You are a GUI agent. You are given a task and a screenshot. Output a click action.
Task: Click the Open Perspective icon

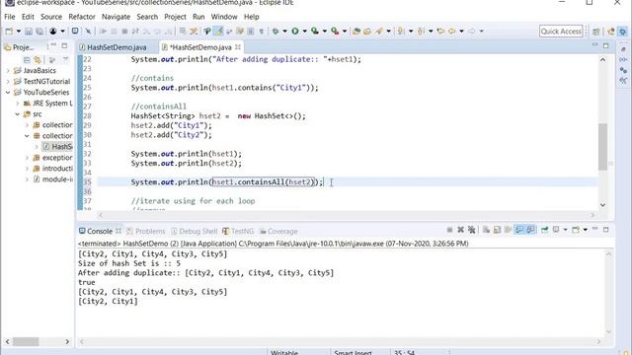595,32
